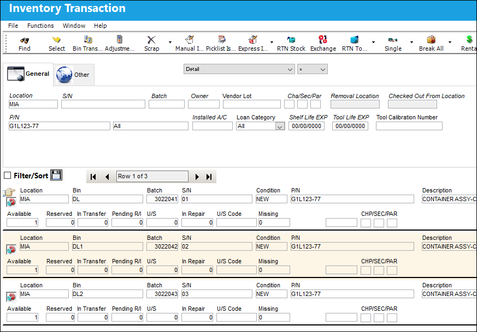The height and width of the screenshot is (332, 477).
Task: Click the Tool Life EXP date field
Action: [x=350, y=126]
